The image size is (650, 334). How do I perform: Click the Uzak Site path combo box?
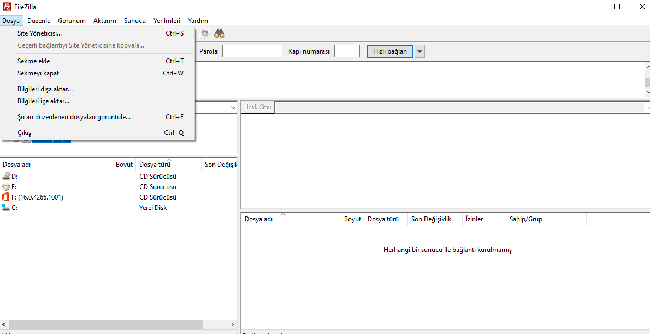pyautogui.click(x=462, y=108)
